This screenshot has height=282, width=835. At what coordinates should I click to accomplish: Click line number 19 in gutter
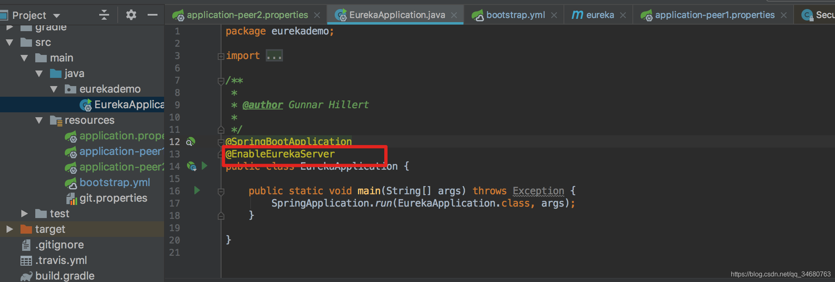[x=174, y=228]
